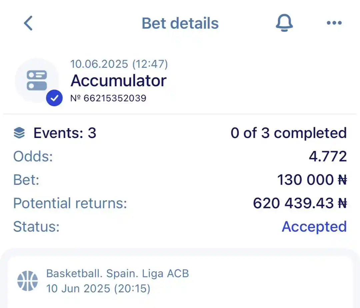Image resolution: width=360 pixels, height=308 pixels.
Task: Tap the basketball sport icon
Action: coord(28,280)
